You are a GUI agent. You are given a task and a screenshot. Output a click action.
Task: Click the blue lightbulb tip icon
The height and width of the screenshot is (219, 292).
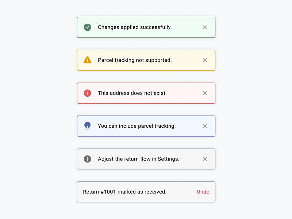pyautogui.click(x=87, y=126)
